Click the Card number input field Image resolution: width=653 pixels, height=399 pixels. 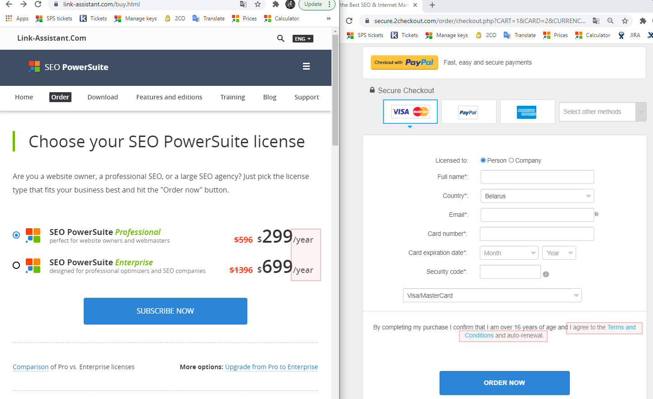pyautogui.click(x=537, y=234)
